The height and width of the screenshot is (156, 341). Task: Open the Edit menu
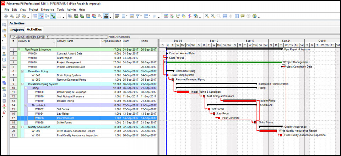[x=14, y=10]
